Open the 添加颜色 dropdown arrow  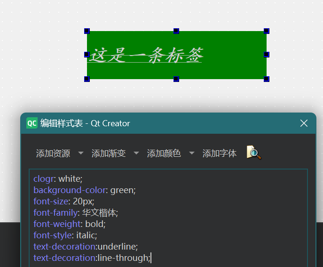coord(191,153)
